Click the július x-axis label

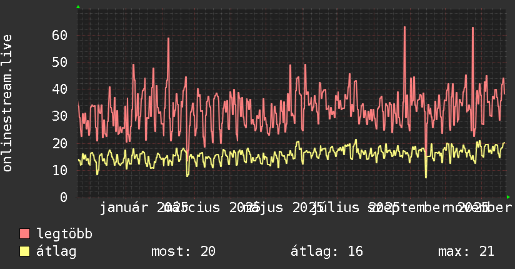pos(335,208)
